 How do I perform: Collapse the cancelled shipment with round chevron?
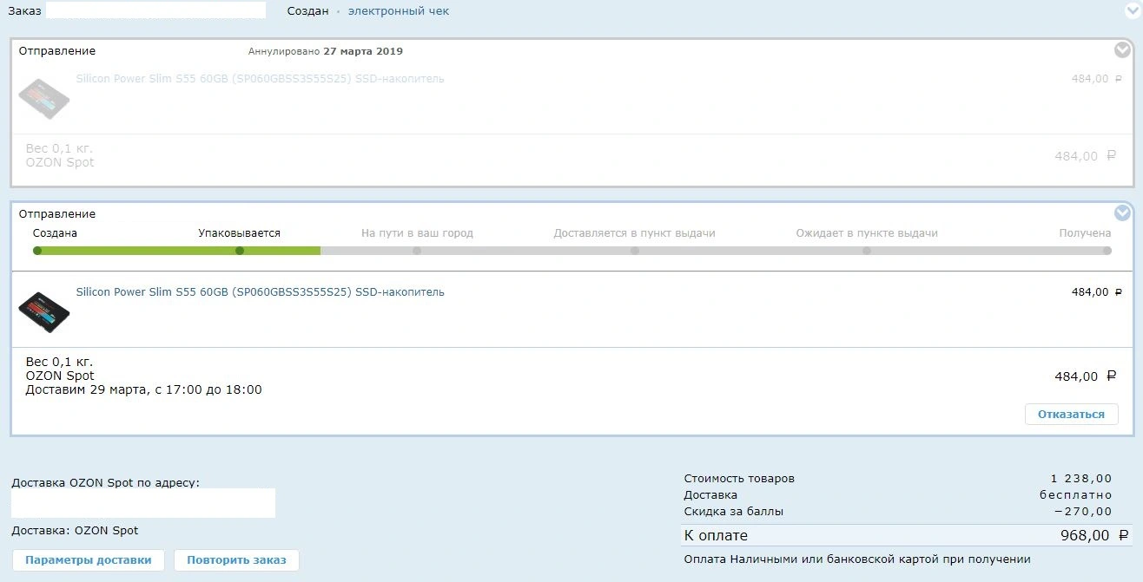click(1122, 50)
